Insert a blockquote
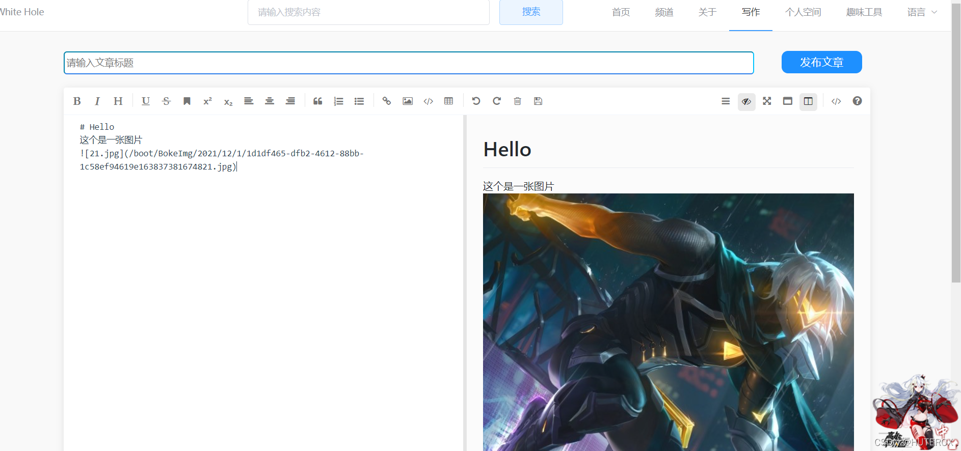Image resolution: width=961 pixels, height=451 pixels. click(318, 101)
